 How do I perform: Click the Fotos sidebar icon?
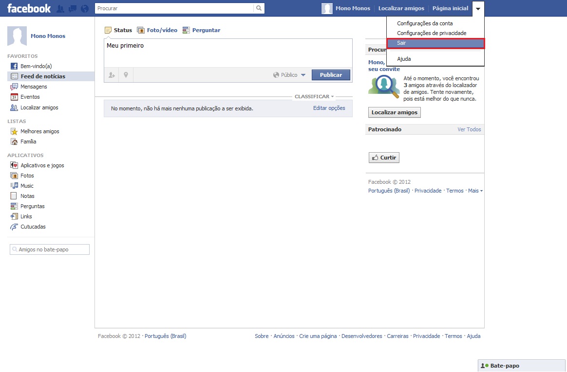click(x=14, y=176)
